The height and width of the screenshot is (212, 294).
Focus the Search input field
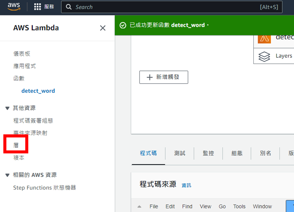click(172, 7)
